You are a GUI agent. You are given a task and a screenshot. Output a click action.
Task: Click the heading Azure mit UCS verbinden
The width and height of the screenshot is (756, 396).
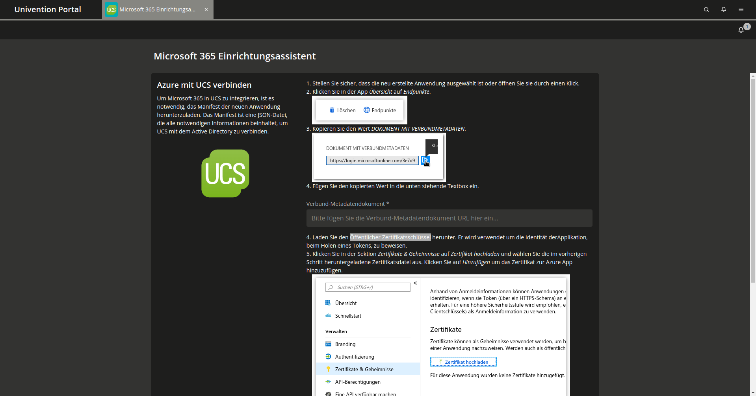pyautogui.click(x=204, y=85)
